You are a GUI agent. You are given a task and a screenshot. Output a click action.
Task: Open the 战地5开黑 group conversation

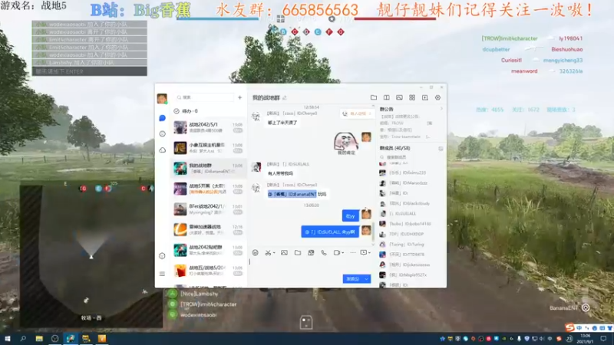click(x=209, y=189)
